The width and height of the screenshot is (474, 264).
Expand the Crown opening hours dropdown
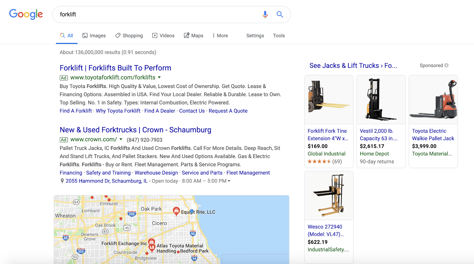[x=229, y=181]
